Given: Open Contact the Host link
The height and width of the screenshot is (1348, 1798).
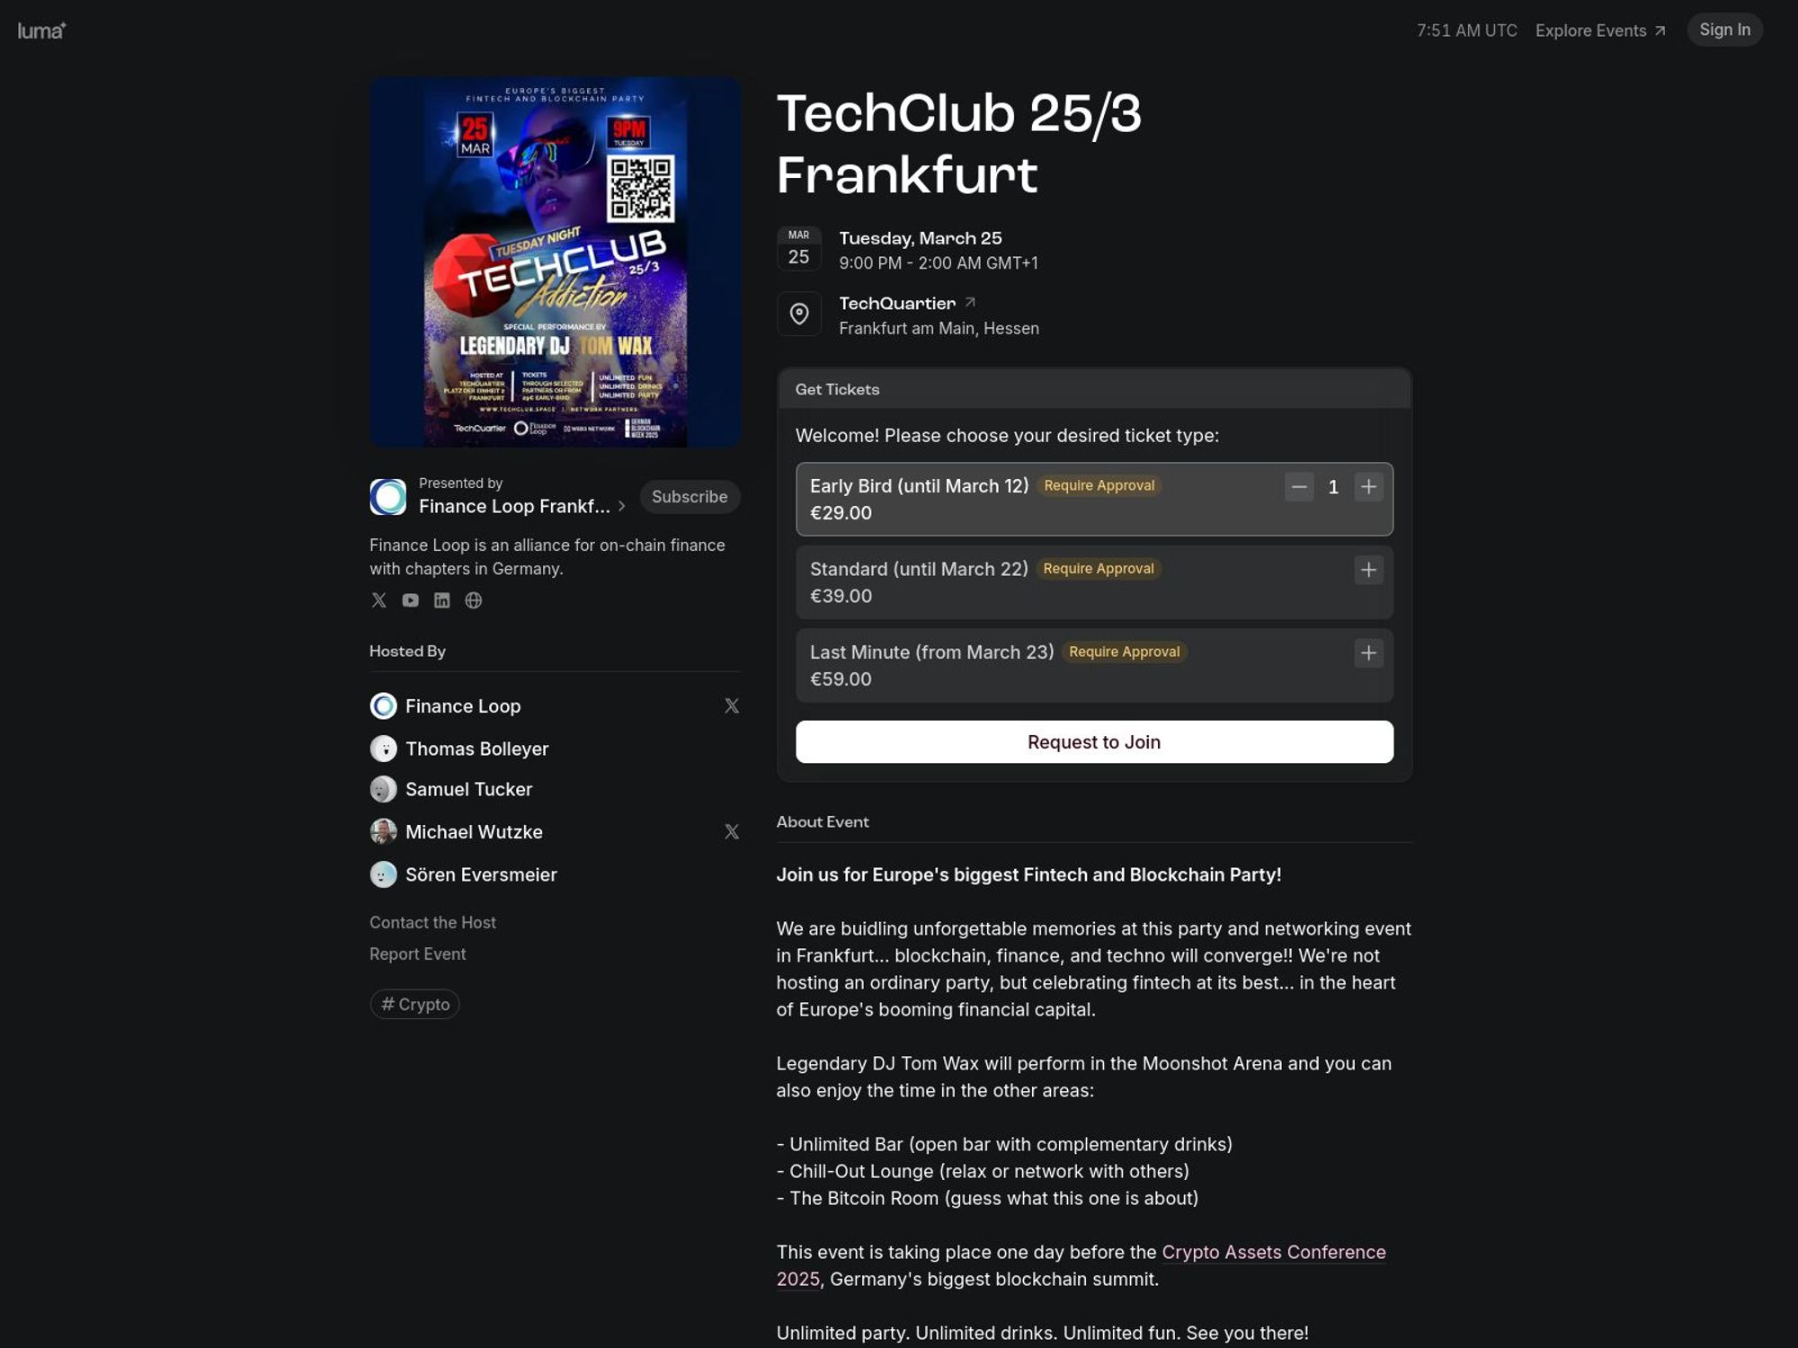Looking at the screenshot, I should tap(432, 922).
